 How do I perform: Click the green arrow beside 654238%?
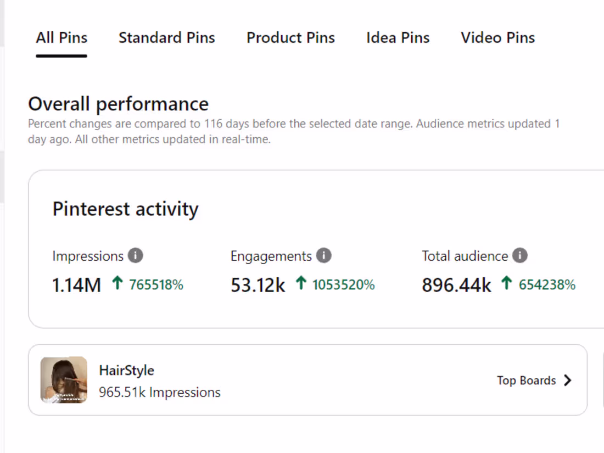(x=506, y=284)
